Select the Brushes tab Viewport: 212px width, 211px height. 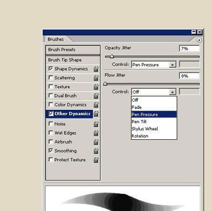point(56,39)
